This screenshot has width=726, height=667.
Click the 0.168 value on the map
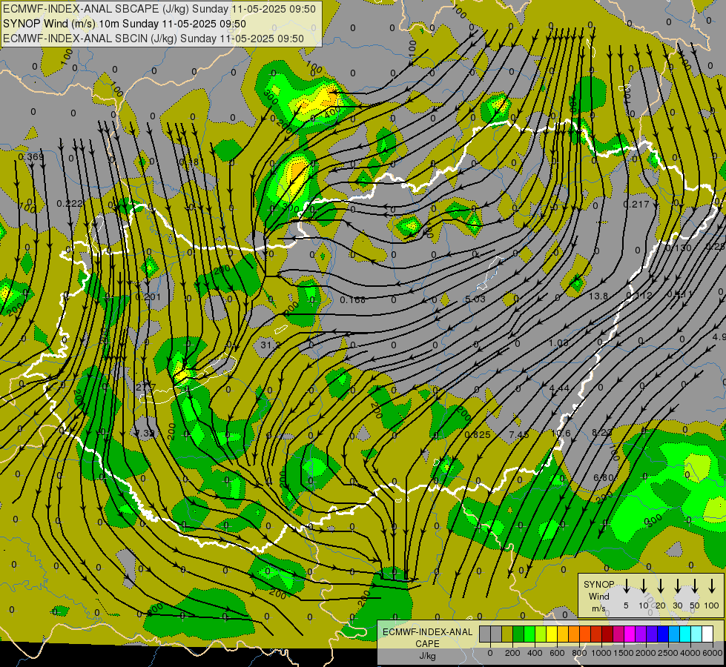tap(353, 300)
